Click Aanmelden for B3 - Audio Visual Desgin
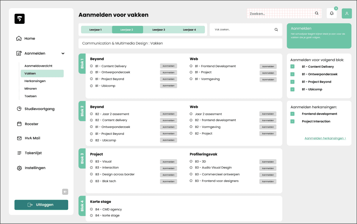The image size is (357, 224). (268, 168)
